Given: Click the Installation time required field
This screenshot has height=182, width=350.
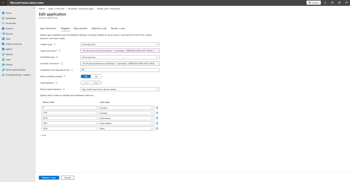Looking at the screenshot, I should pyautogui.click(x=120, y=70).
